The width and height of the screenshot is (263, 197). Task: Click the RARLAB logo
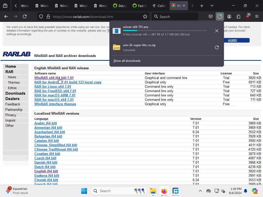click(17, 54)
